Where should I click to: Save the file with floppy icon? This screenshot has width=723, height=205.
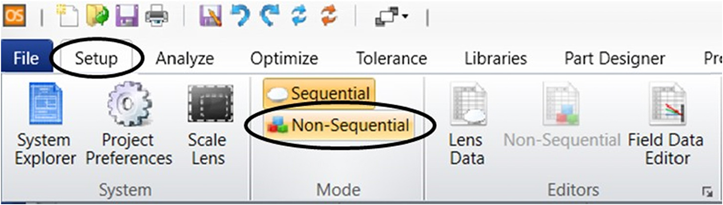(x=127, y=17)
